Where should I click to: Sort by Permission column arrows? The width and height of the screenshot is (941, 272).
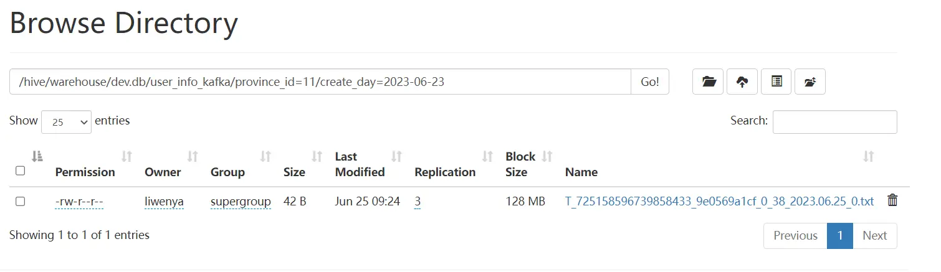[x=127, y=156]
